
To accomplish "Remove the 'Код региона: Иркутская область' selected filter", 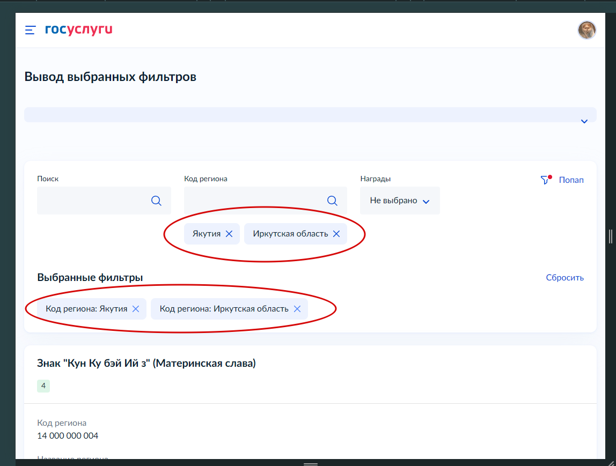I will pos(297,309).
